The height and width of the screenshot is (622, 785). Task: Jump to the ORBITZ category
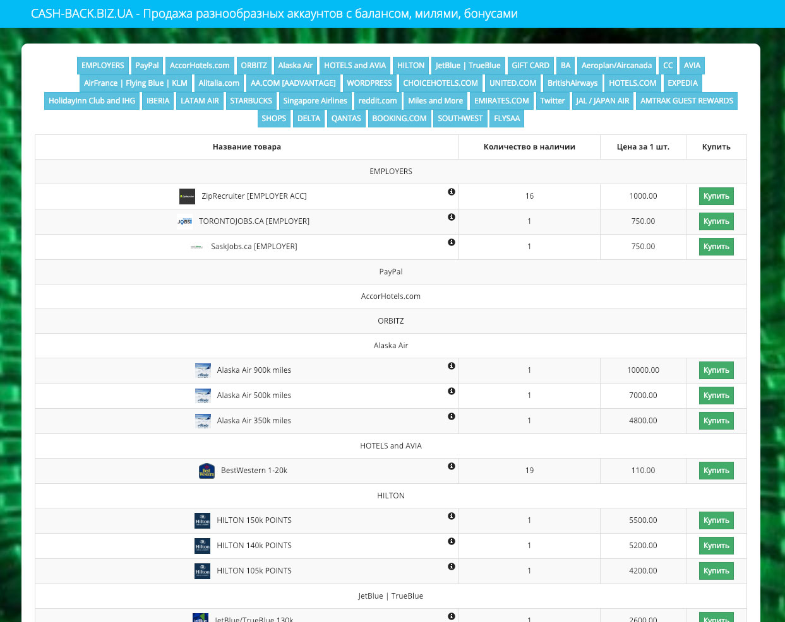254,66
